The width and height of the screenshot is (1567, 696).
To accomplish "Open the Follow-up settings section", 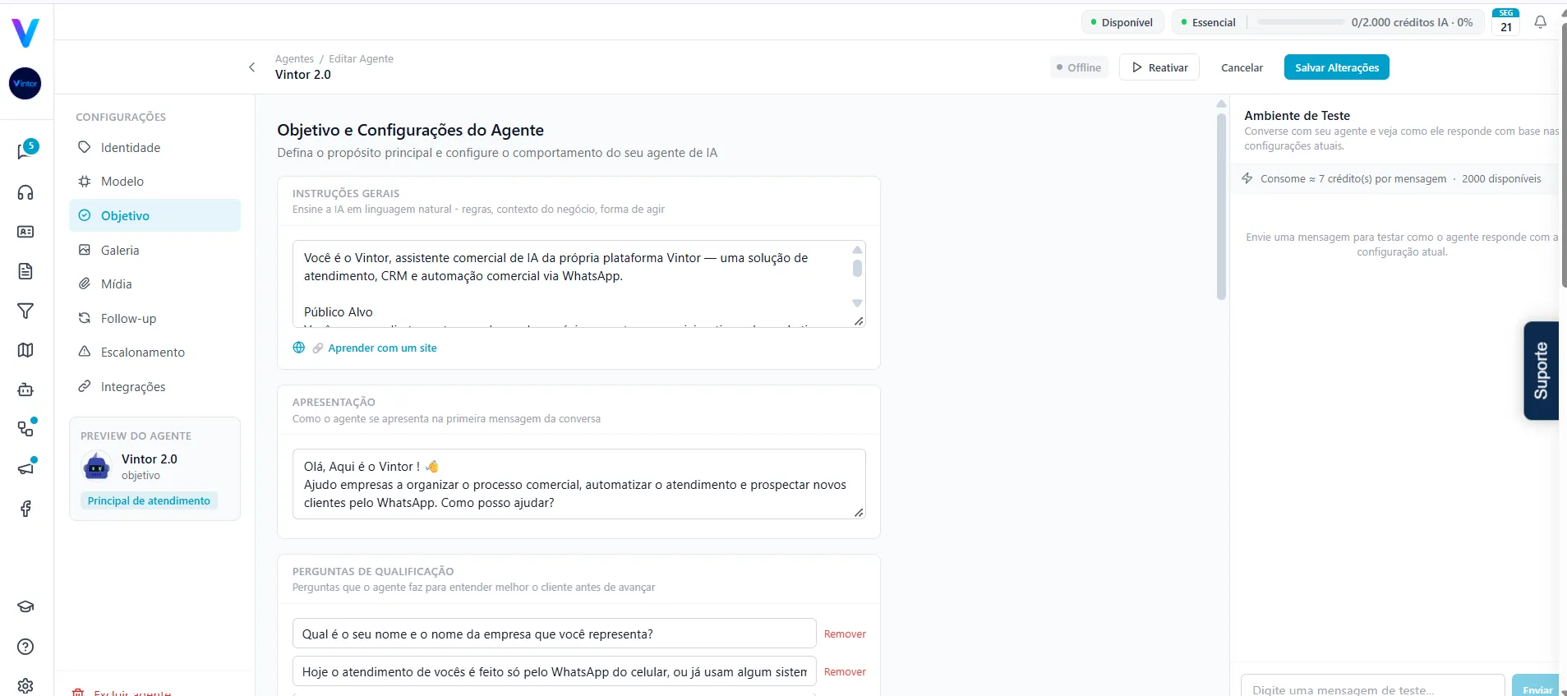I will click(154, 319).
